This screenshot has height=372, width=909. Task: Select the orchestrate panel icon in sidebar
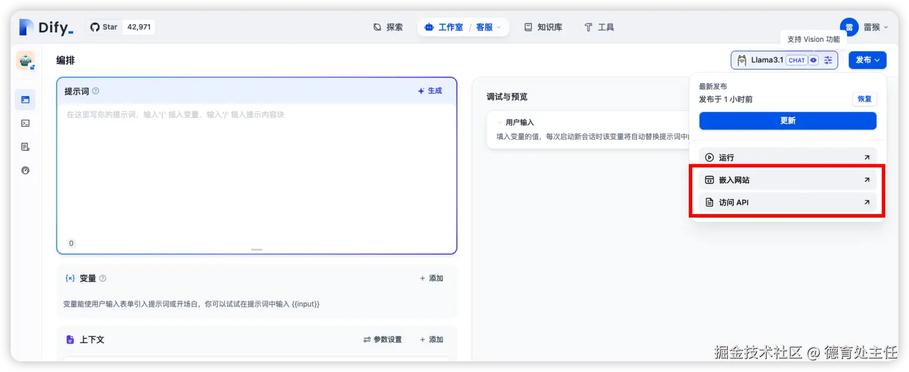coord(25,99)
